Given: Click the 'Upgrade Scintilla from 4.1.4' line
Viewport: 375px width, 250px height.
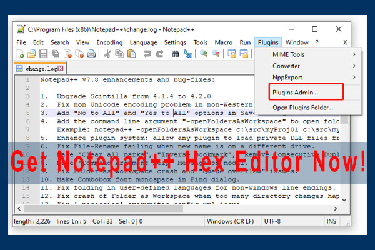Looking at the screenshot, I should click(126, 96).
